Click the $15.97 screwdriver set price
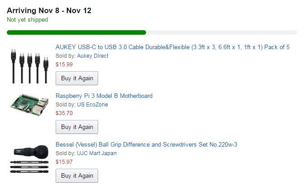The width and height of the screenshot is (304, 189). [64, 162]
